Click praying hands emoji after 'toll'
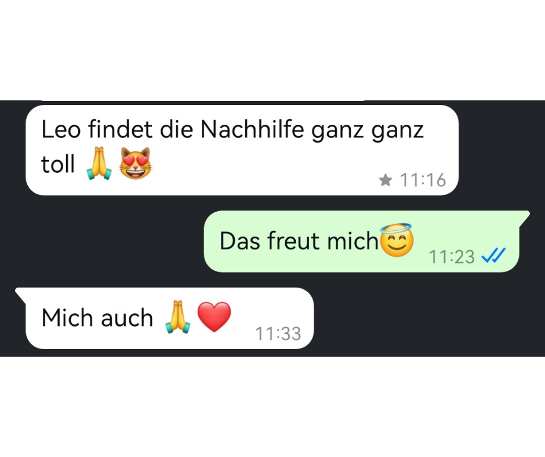 click(x=99, y=163)
